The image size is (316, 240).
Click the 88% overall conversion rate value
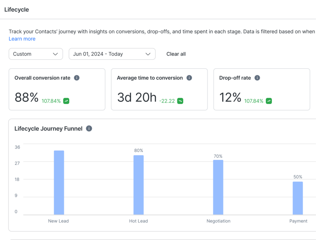pyautogui.click(x=27, y=98)
